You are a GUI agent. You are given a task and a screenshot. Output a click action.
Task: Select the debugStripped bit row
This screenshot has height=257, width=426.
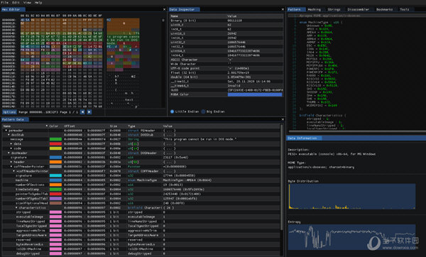[x=141, y=253]
